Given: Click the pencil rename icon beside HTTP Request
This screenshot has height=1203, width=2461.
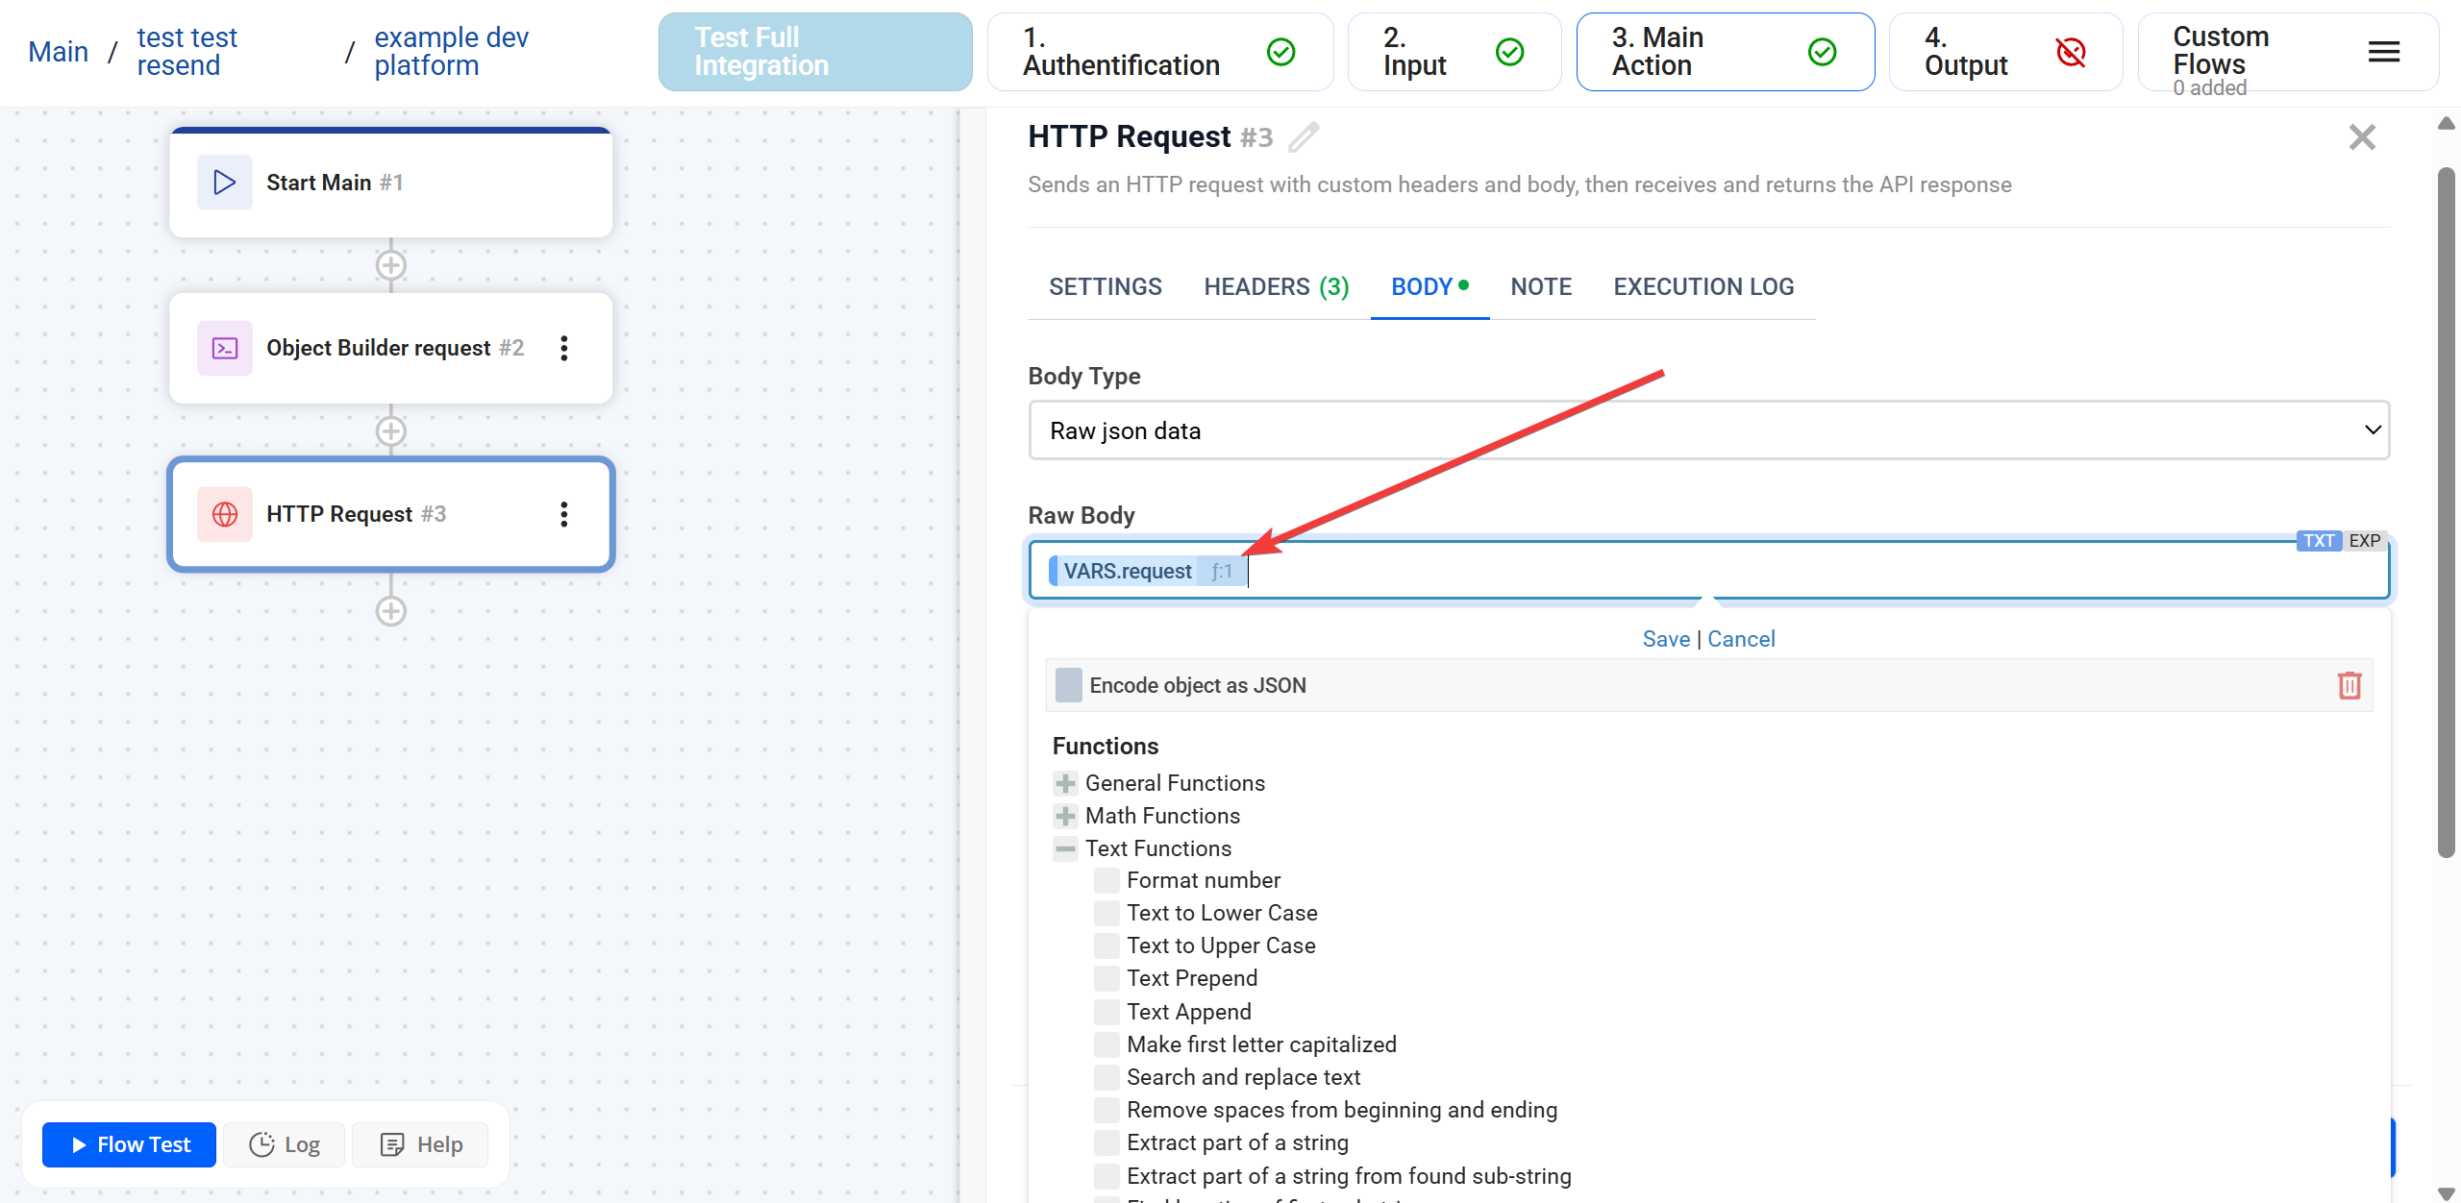Looking at the screenshot, I should (1305, 137).
